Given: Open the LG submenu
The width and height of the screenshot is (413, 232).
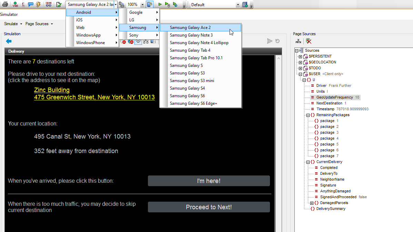Looking at the screenshot, I should click(x=139, y=20).
